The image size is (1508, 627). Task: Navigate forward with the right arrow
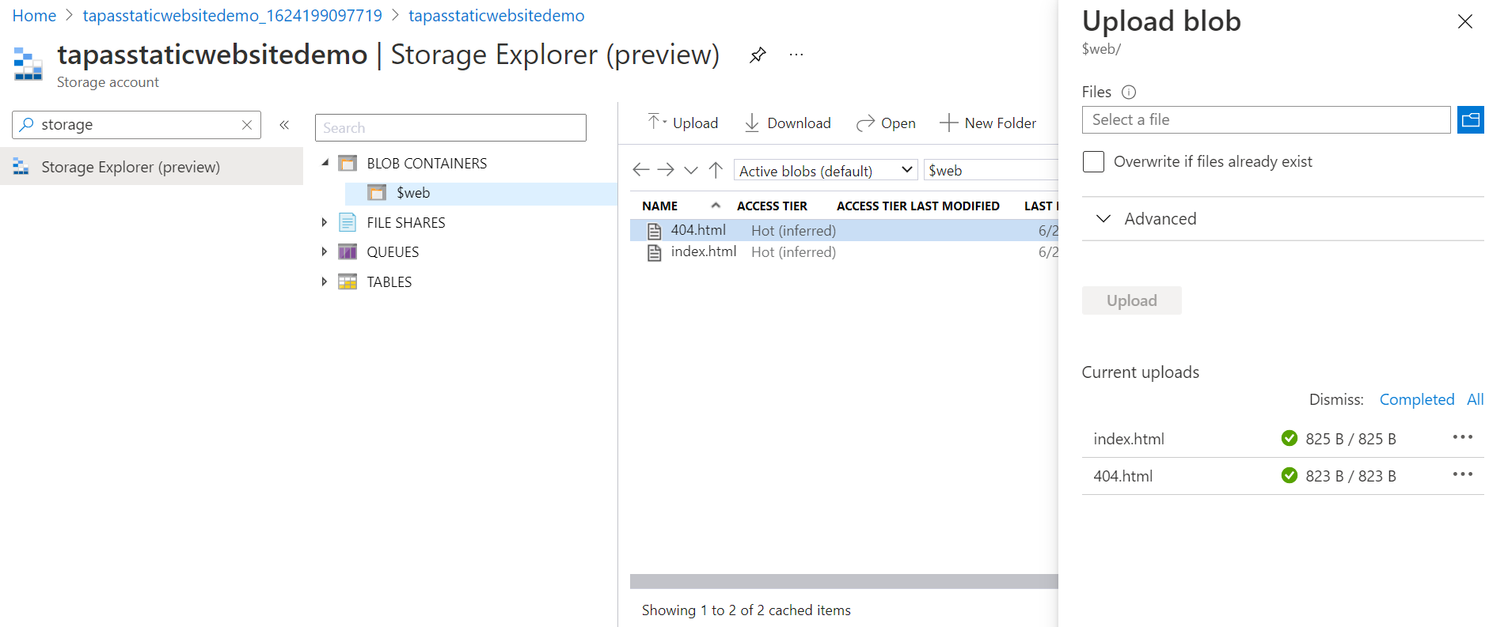pos(666,170)
